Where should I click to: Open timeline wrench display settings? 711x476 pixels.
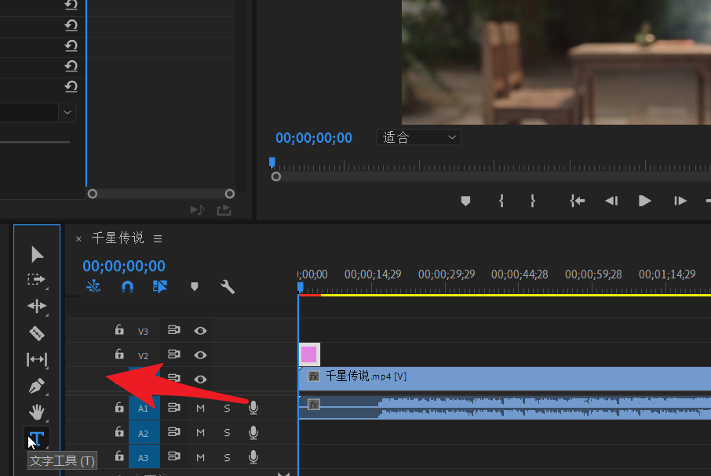coord(228,287)
